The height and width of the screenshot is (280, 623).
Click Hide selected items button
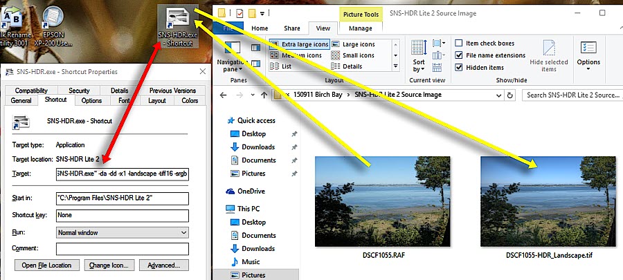click(x=549, y=56)
